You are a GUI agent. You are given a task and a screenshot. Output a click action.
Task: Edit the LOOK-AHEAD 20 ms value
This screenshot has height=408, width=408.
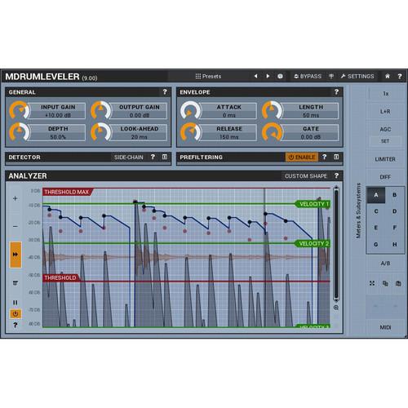click(140, 137)
